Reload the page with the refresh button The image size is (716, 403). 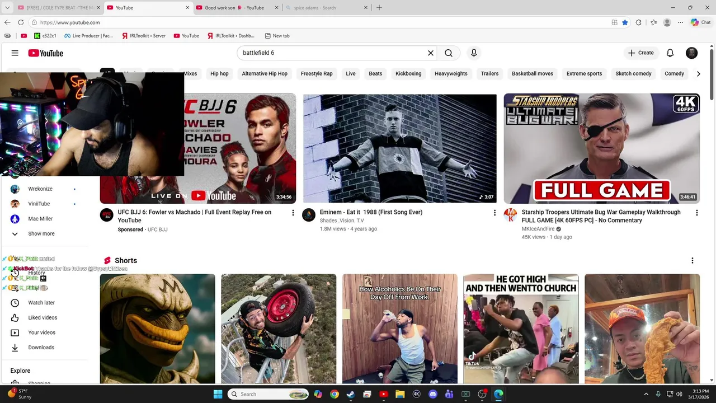tap(21, 22)
